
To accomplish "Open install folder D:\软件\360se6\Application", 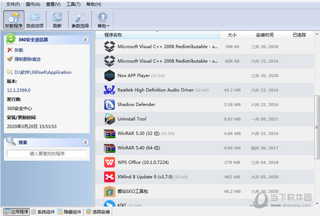I will pyautogui.click(x=43, y=72).
